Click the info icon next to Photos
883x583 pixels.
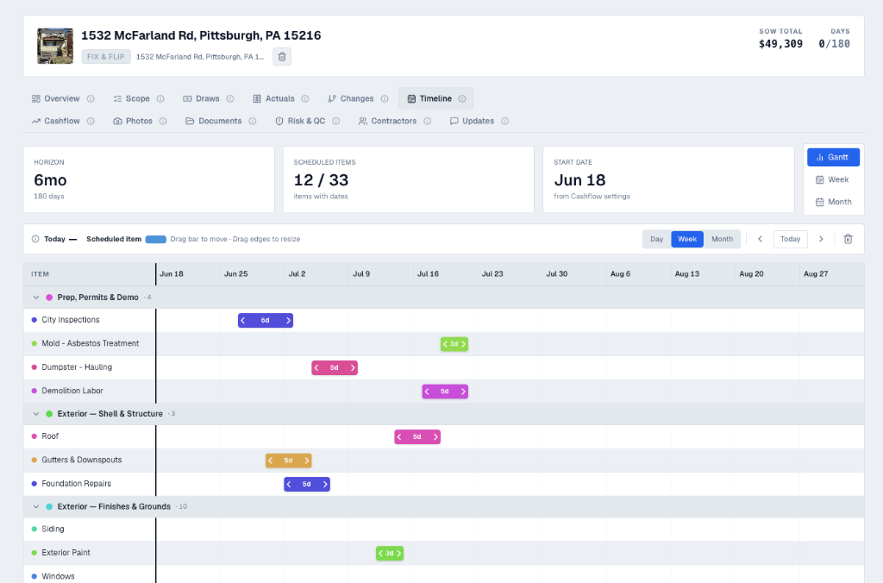(163, 121)
